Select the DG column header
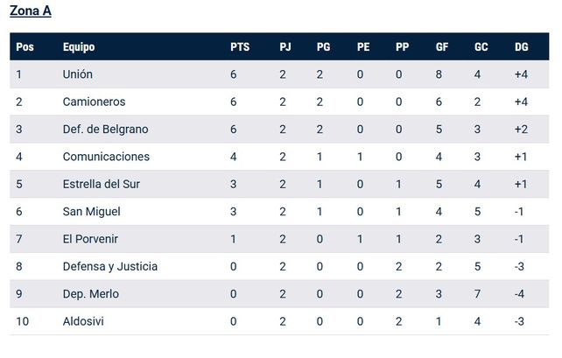Viewport: 562px width, 358px height. pos(522,47)
